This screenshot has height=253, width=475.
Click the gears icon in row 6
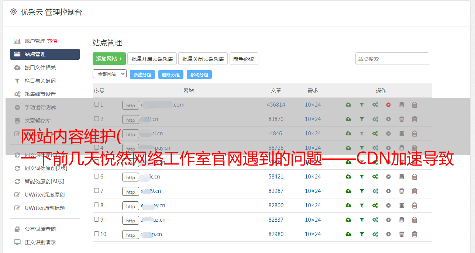tap(375, 177)
